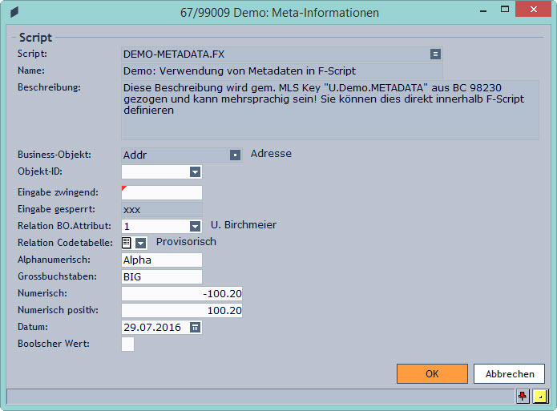Click the Eingabe gesperrt label
This screenshot has width=557, height=411.
(56, 209)
